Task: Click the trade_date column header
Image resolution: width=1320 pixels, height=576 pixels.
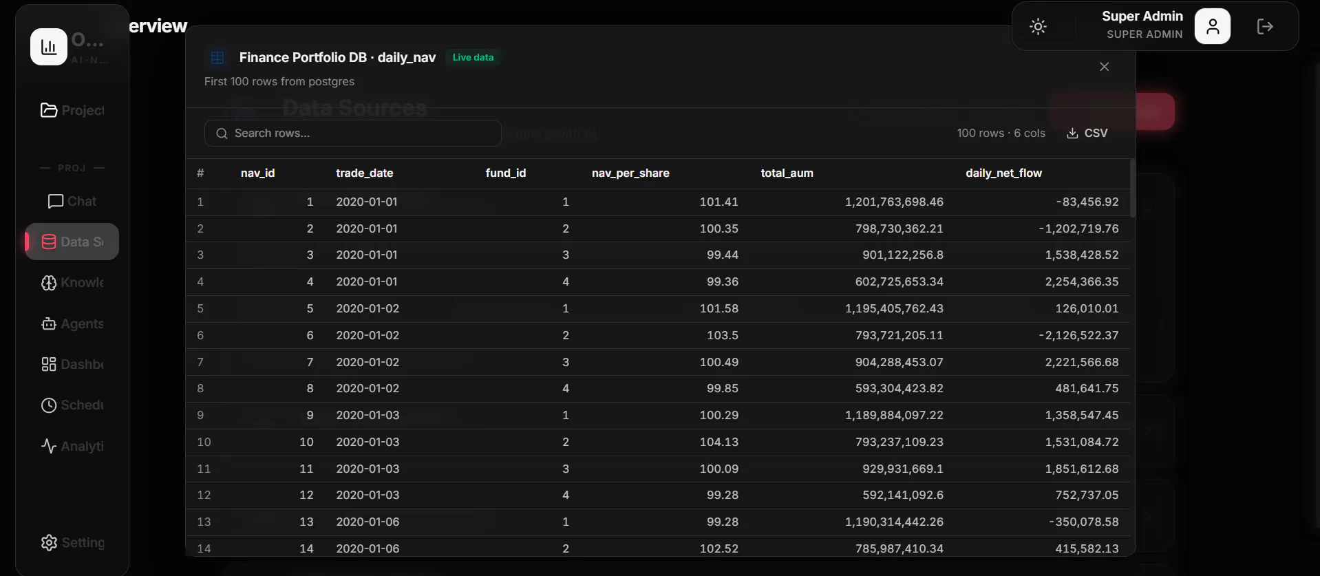Action: tap(365, 173)
